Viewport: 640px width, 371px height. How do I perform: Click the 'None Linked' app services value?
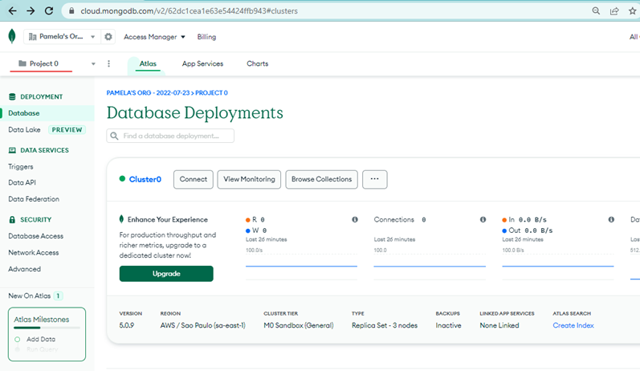point(499,325)
